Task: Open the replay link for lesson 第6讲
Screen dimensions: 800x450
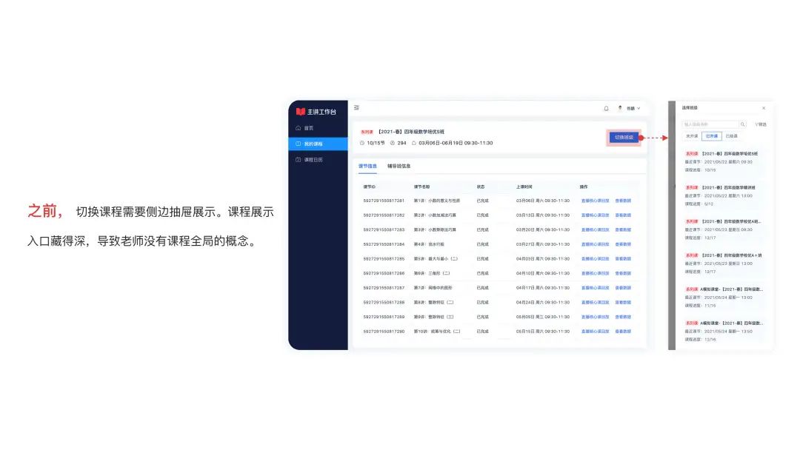Action: pyautogui.click(x=595, y=273)
